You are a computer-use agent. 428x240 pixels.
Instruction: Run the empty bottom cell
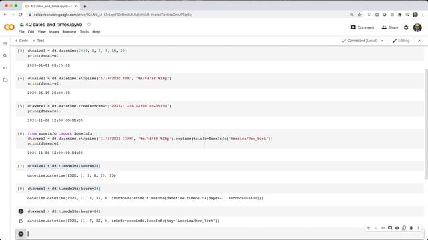tap(21, 234)
